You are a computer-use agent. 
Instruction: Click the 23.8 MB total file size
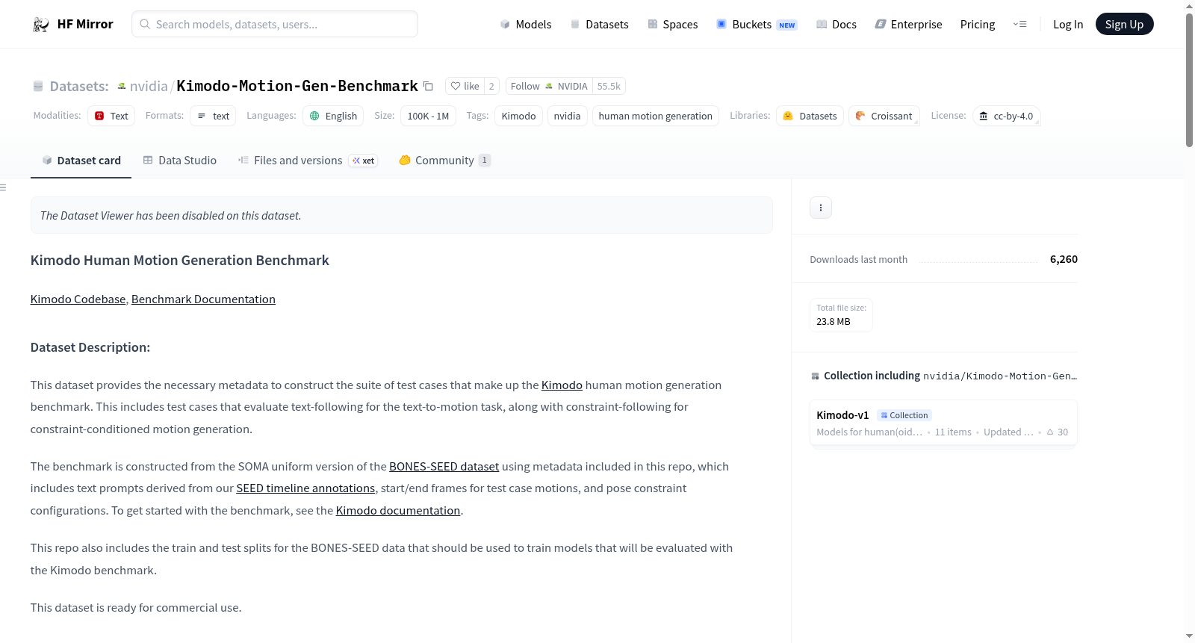834,321
